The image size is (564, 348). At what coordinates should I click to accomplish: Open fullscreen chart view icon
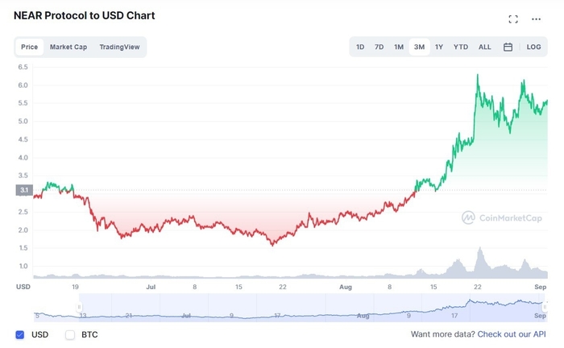[513, 19]
